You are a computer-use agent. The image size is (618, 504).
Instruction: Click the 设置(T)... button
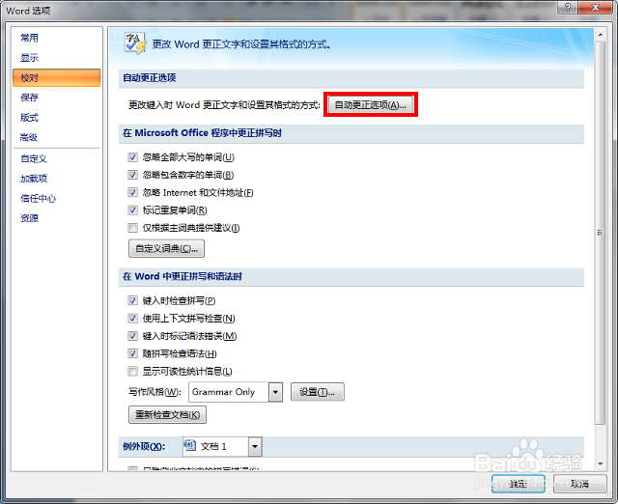tap(318, 392)
